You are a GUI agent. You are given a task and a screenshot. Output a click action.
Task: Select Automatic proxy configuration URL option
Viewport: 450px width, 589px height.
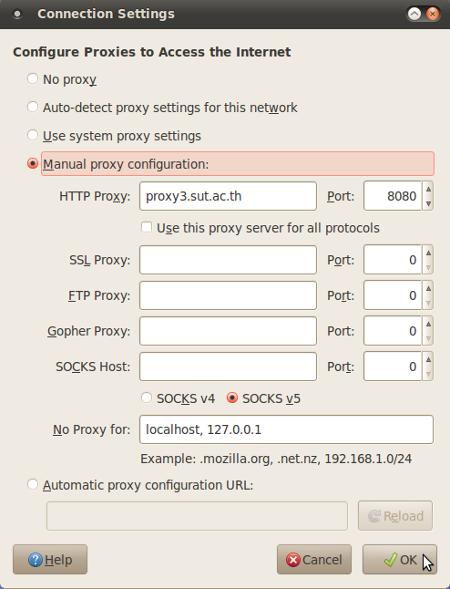(x=33, y=484)
